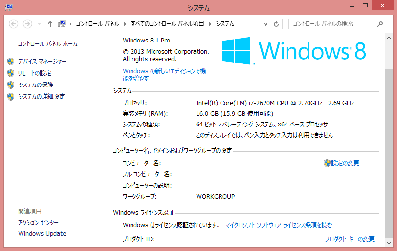The image size is (397, 251).
Task: Open デバイス マネージャー from the sidebar
Action: click(x=42, y=62)
